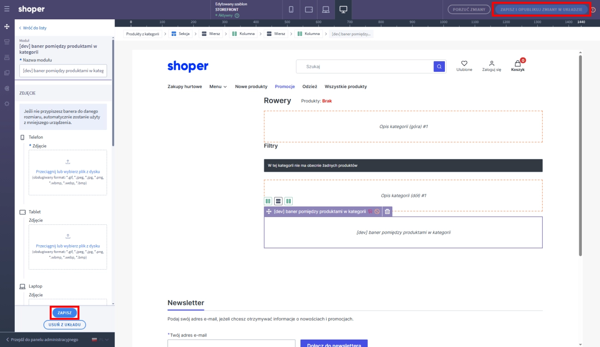Open the hamburger menu next to the Shoper logo
The image size is (600, 347).
click(6, 9)
